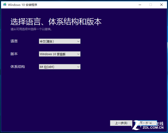Screen dimensions: 168x133
Task: Open the 版本 dropdown showing Windows 10 家庭版
Action: pos(60,54)
